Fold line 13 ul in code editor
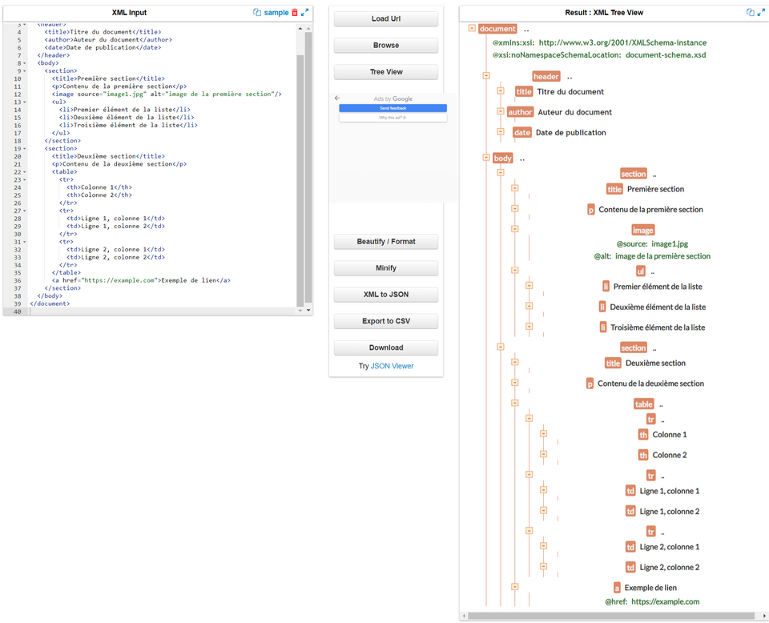The width and height of the screenshot is (769, 623). 25,102
